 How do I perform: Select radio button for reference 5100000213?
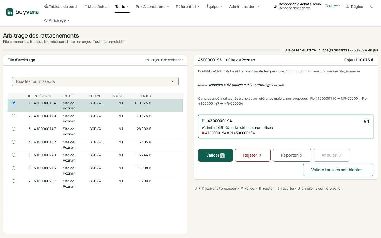coord(14,168)
